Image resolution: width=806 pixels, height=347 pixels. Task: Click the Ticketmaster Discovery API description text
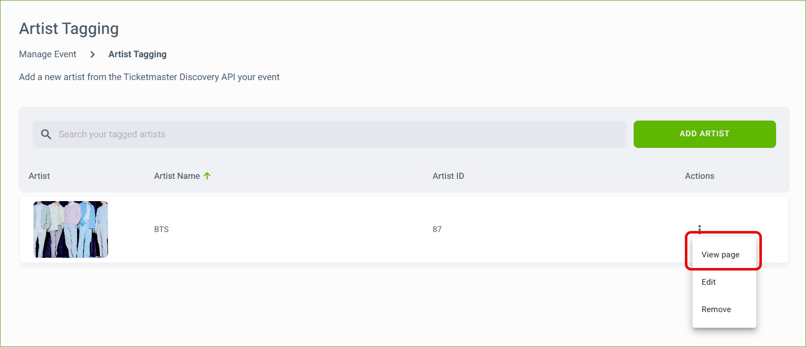[149, 77]
